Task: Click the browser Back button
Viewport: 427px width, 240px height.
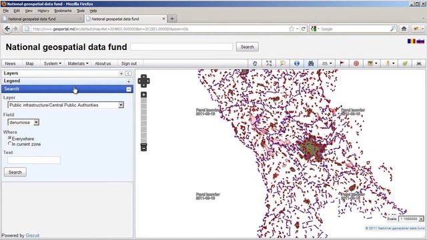Action: click(7, 29)
